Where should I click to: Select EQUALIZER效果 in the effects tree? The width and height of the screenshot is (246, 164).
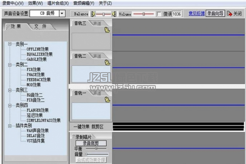tap(40, 54)
